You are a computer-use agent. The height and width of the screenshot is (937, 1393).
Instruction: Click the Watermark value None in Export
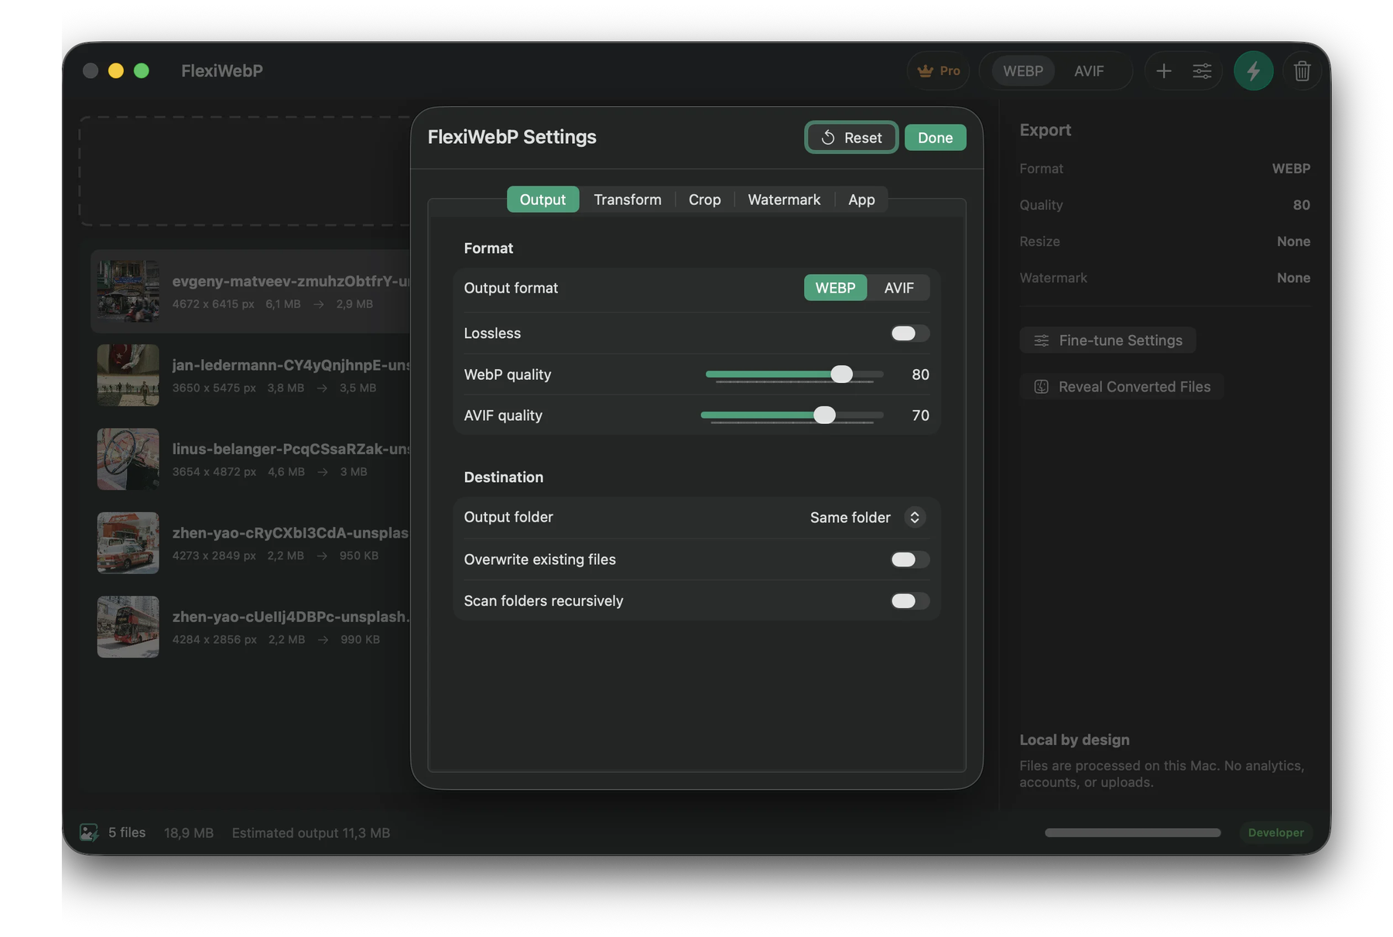point(1293,278)
